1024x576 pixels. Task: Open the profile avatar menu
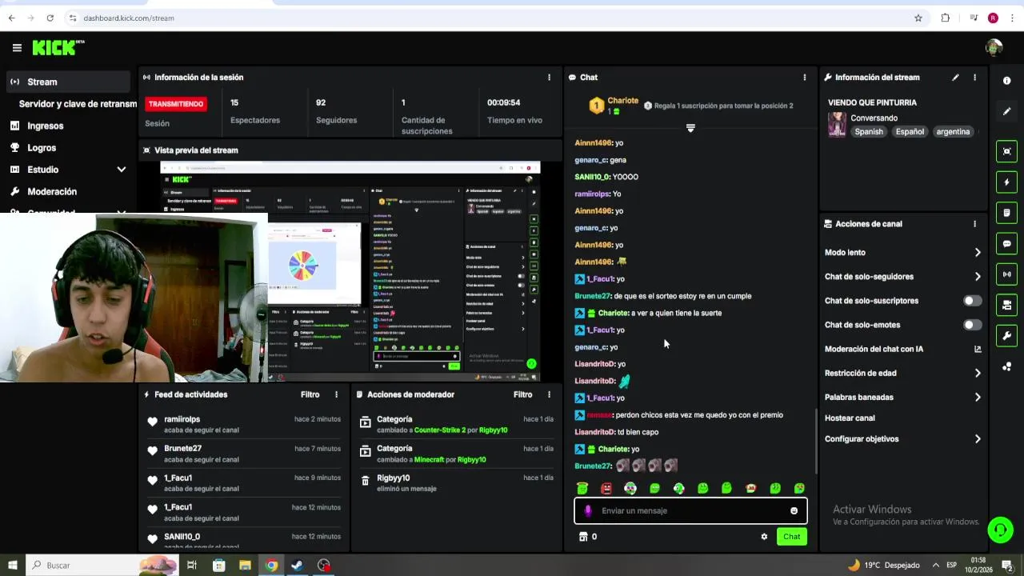pyautogui.click(x=994, y=48)
